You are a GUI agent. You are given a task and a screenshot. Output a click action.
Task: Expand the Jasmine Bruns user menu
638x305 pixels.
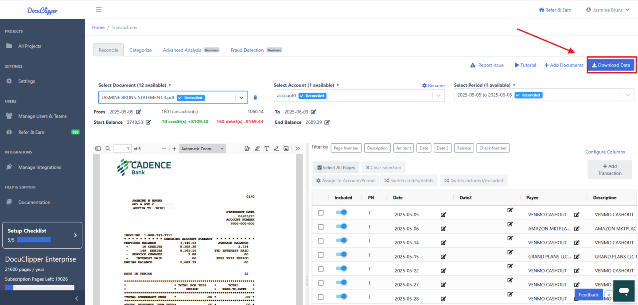(x=607, y=10)
